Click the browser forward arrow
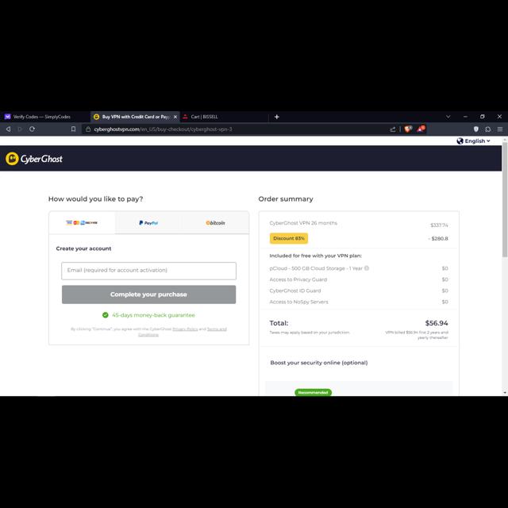Image resolution: width=508 pixels, height=508 pixels. click(20, 129)
